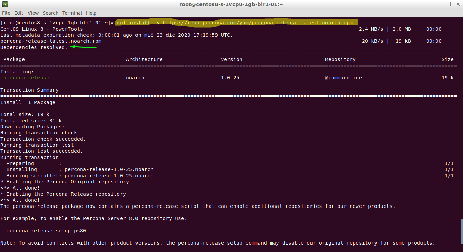Open the File menu

tap(6, 13)
